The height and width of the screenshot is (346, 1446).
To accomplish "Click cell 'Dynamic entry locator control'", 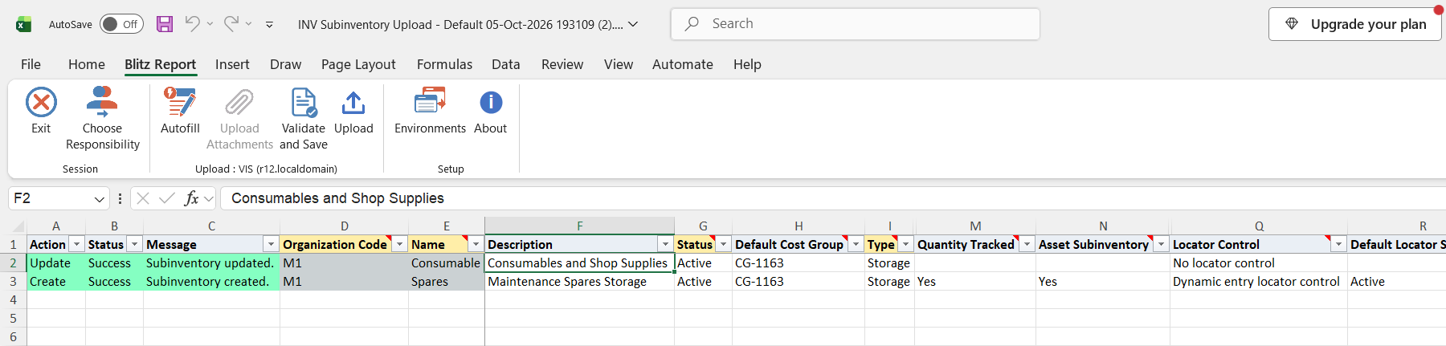I will coord(1259,282).
